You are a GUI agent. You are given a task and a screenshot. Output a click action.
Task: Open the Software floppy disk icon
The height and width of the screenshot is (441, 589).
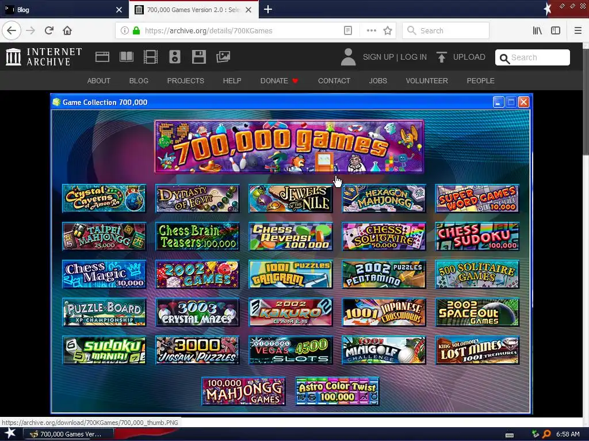coord(198,57)
